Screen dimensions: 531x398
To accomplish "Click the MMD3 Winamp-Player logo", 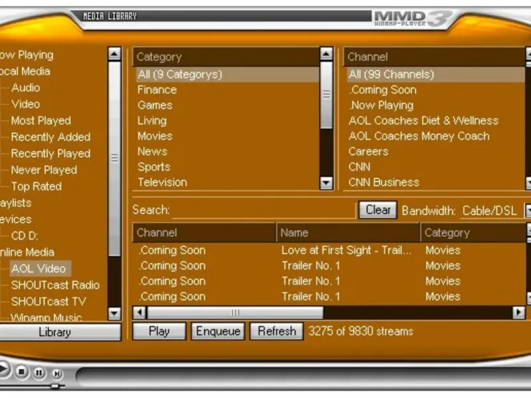I will (413, 19).
